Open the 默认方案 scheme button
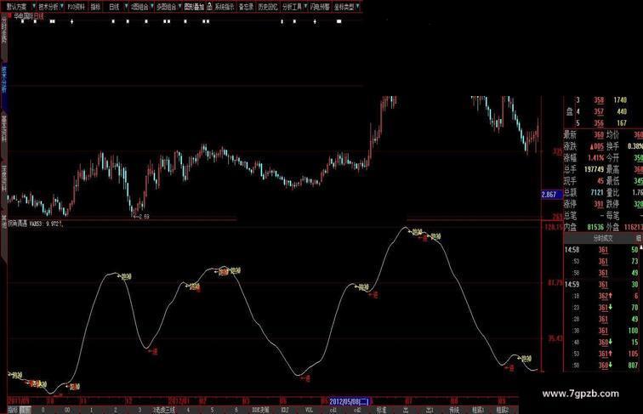The height and width of the screenshot is (414, 643). [x=16, y=7]
